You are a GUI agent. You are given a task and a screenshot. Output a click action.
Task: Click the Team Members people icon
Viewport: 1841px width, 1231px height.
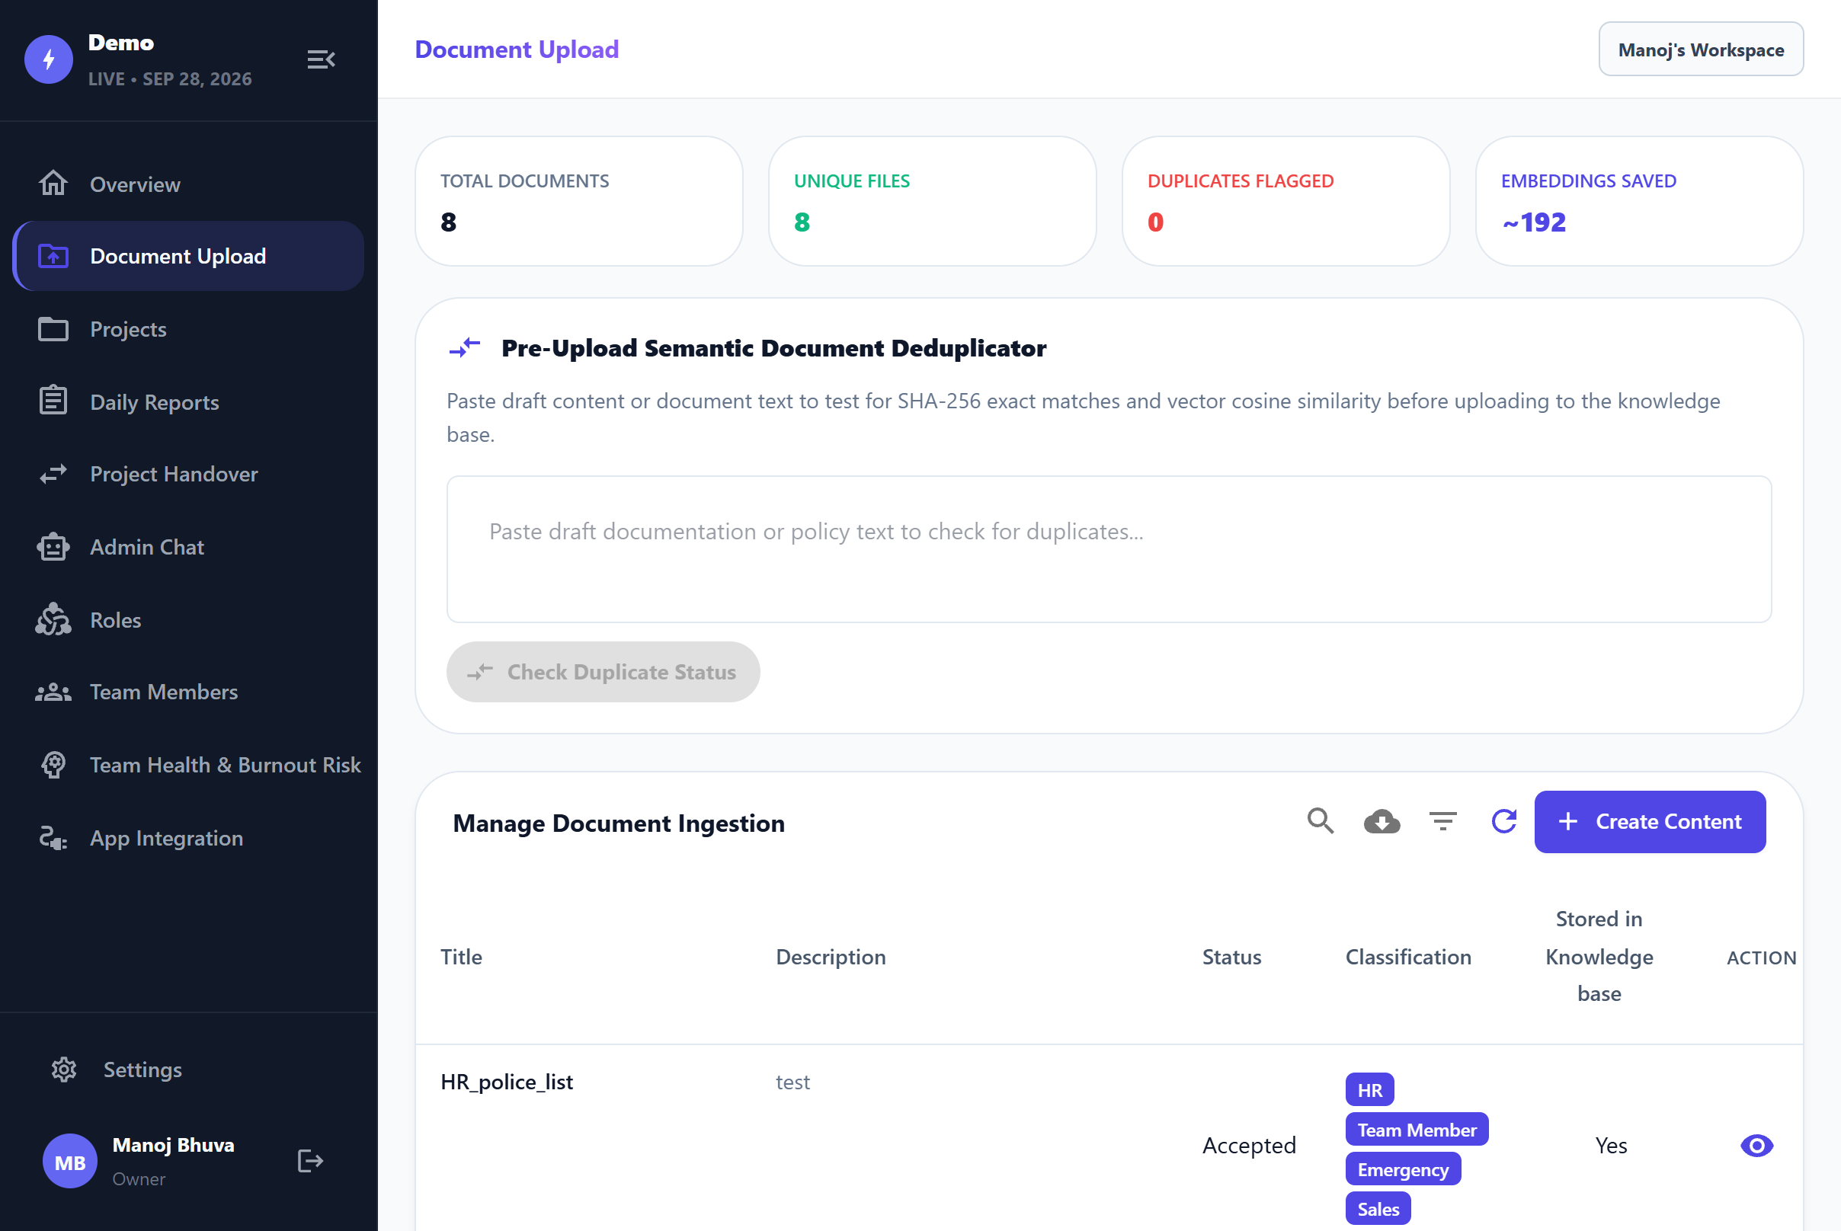[x=53, y=692]
